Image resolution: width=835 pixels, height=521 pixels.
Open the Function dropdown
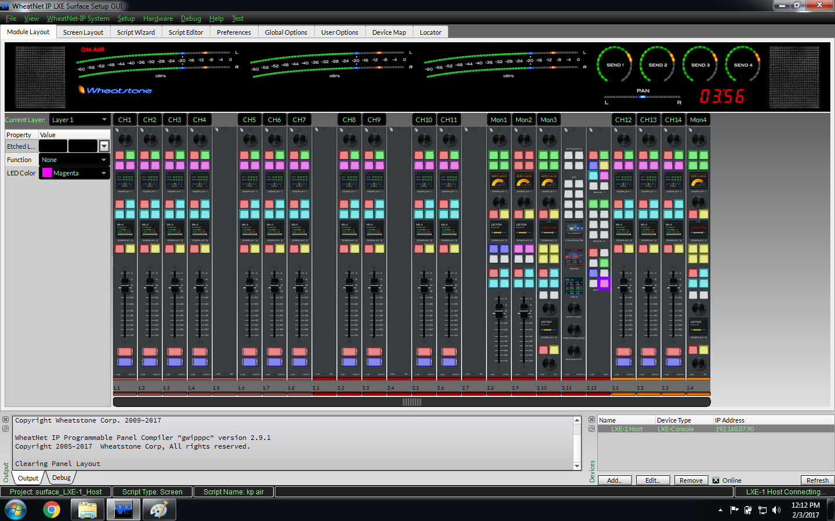[x=74, y=160]
